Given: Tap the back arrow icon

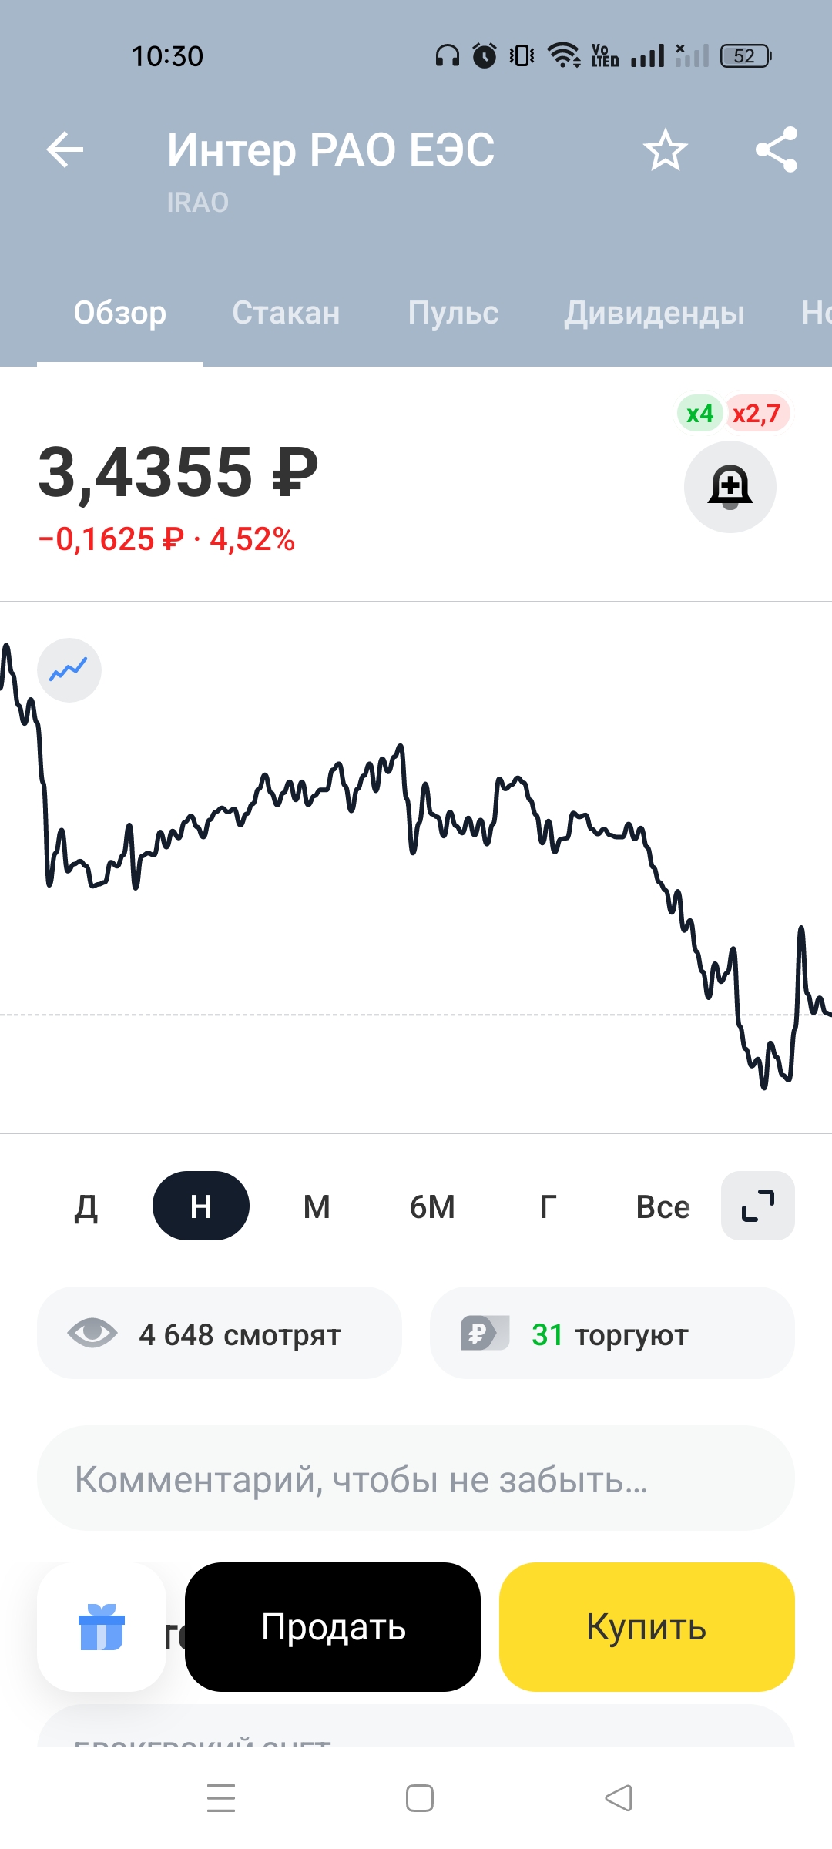Looking at the screenshot, I should tap(65, 149).
